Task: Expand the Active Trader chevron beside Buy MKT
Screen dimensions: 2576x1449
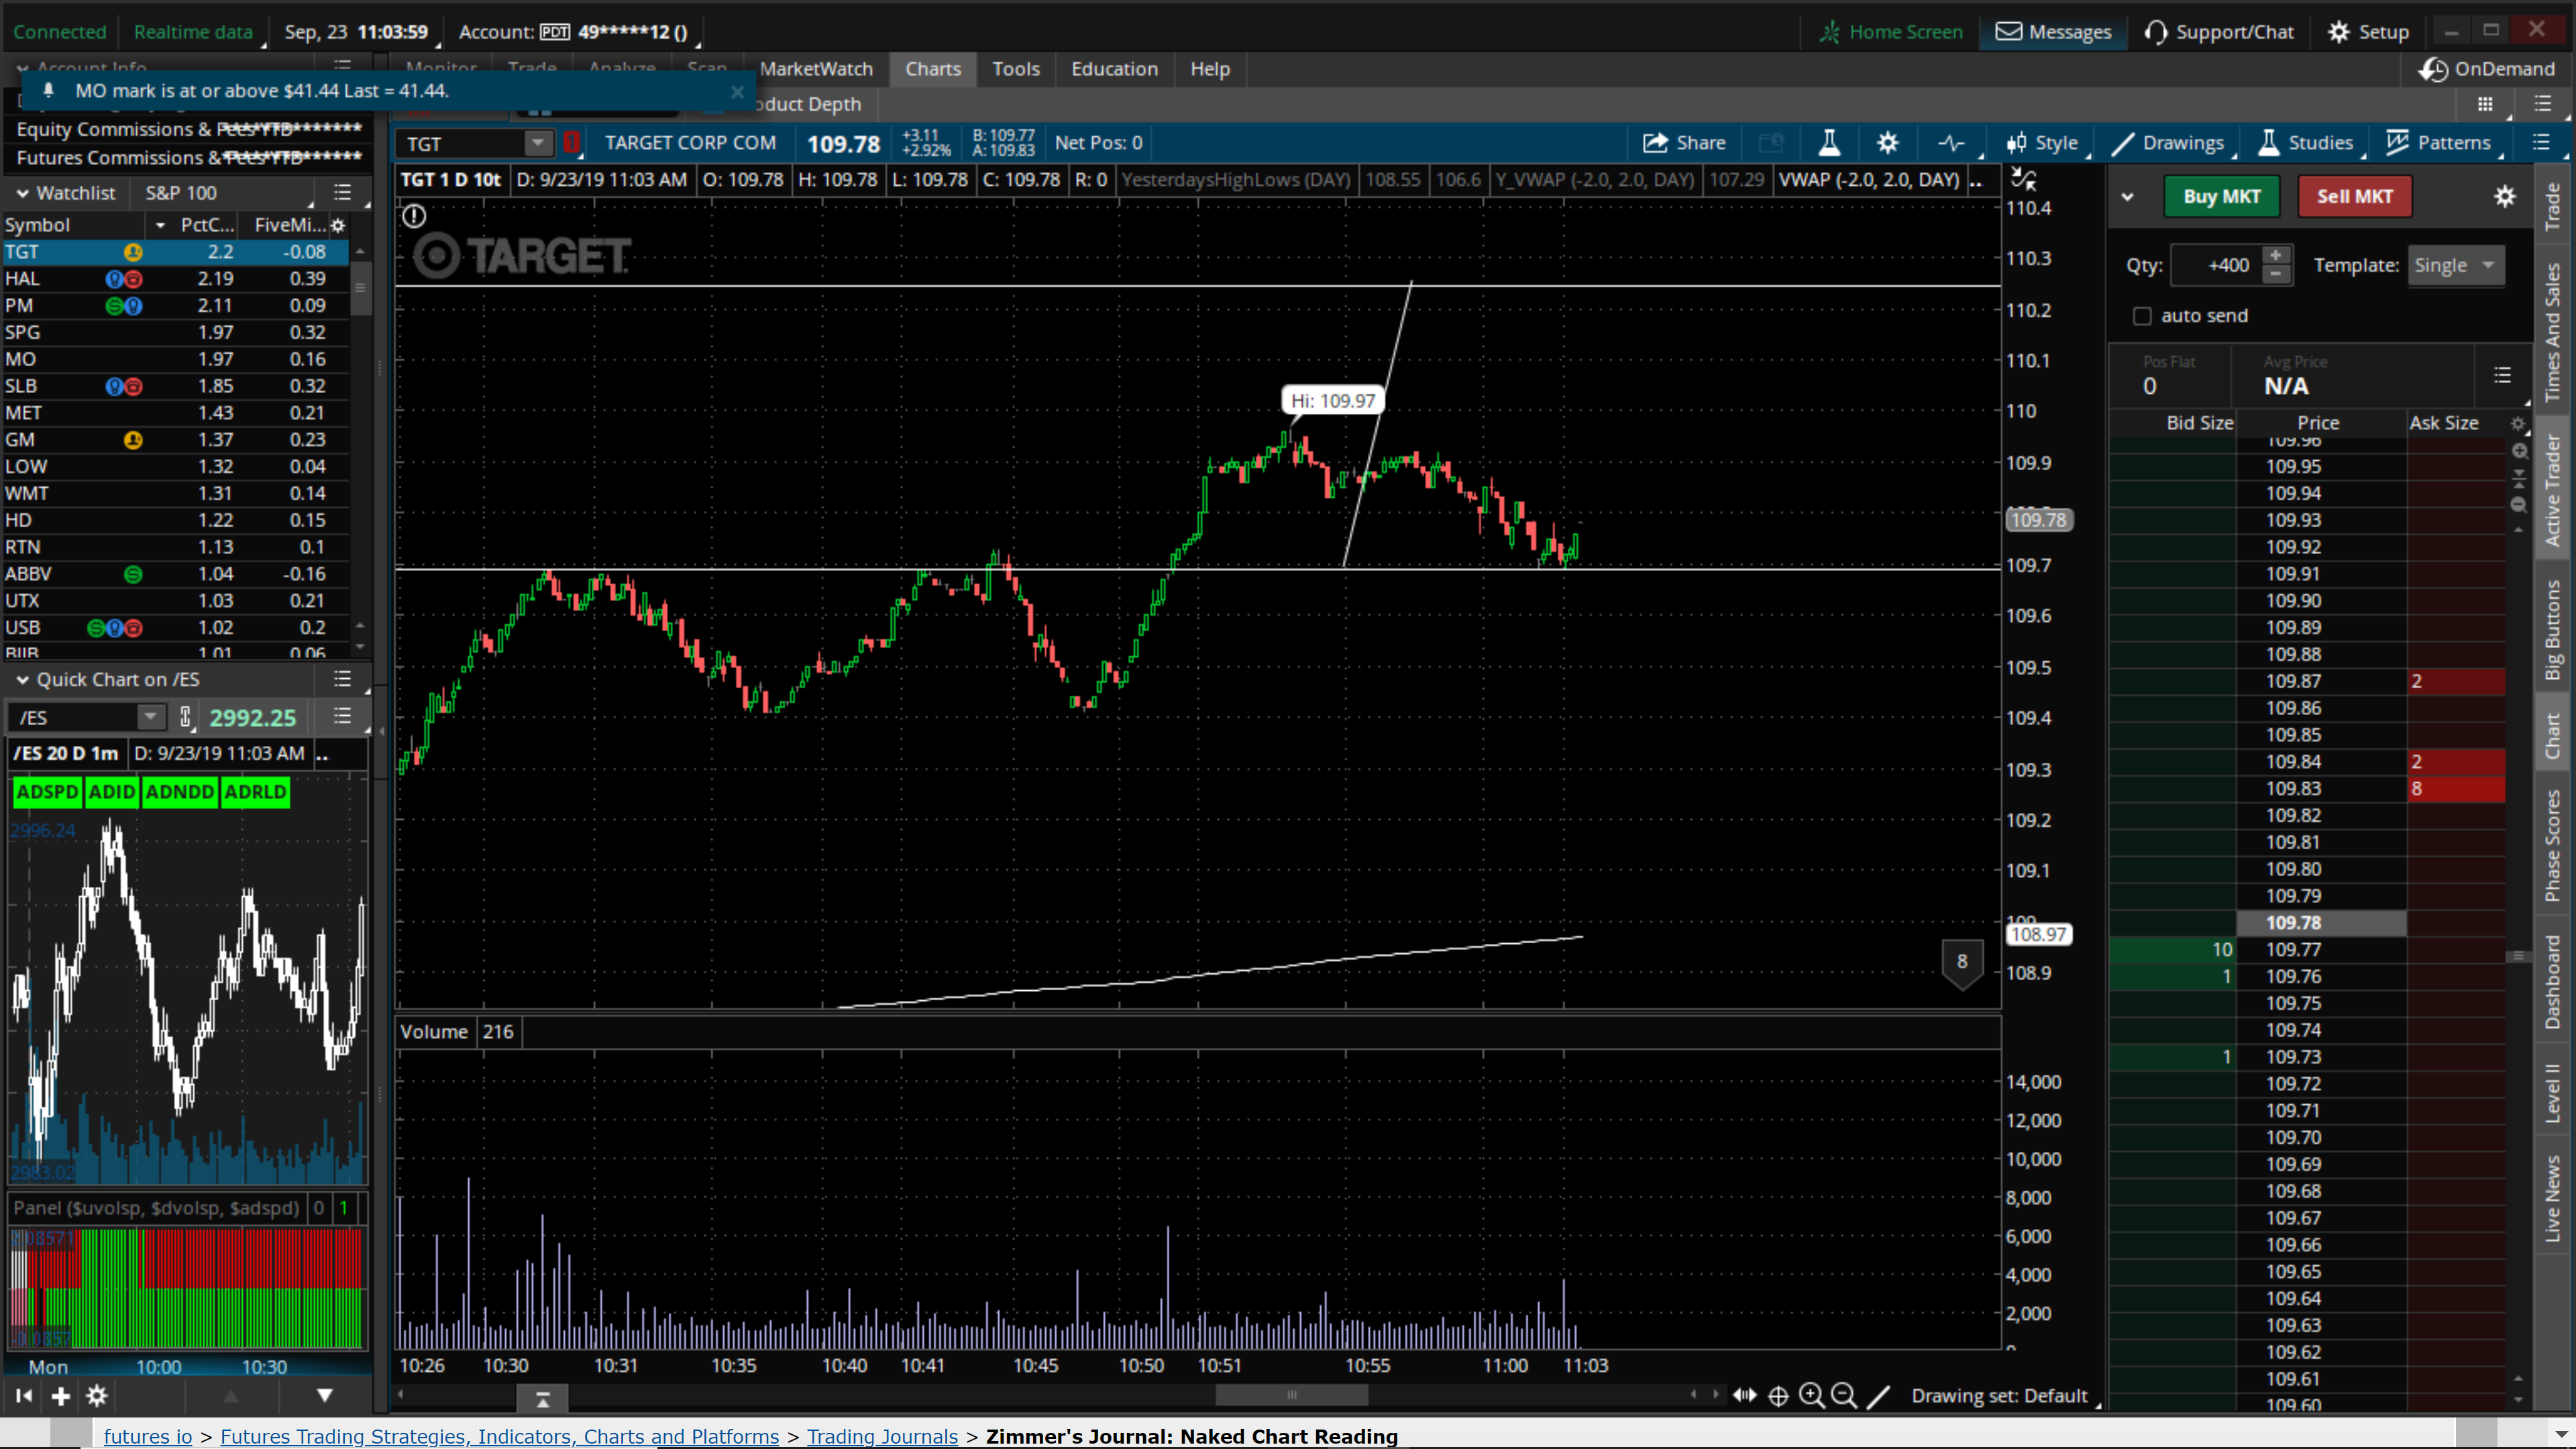Action: click(x=2128, y=197)
